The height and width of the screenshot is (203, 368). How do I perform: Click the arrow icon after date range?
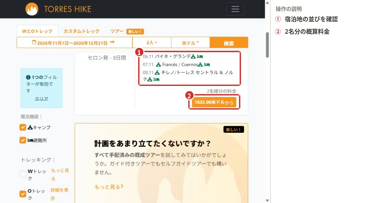click(x=112, y=42)
